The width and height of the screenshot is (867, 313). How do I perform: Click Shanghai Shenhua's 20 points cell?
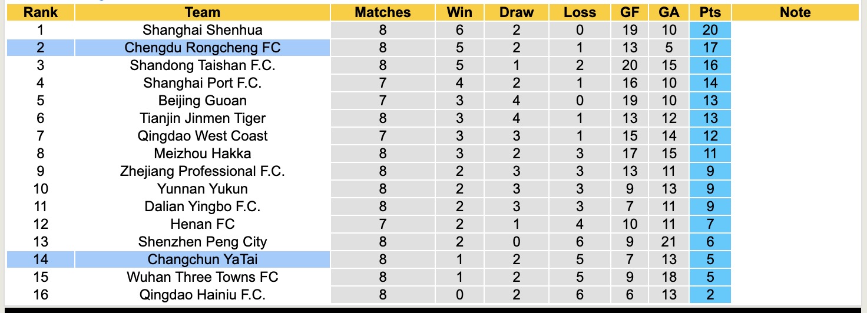coord(710,30)
